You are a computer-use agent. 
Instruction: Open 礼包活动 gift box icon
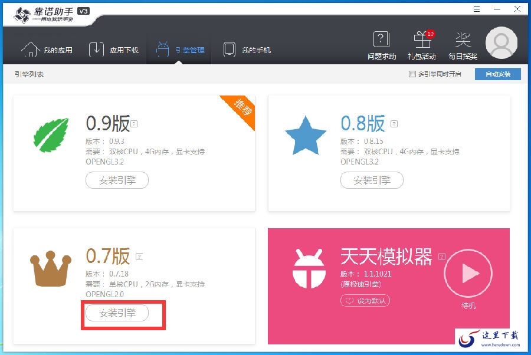(421, 40)
